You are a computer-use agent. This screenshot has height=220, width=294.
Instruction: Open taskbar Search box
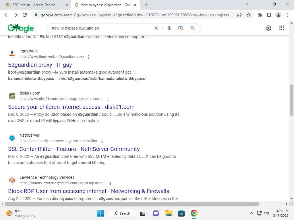click(122, 213)
